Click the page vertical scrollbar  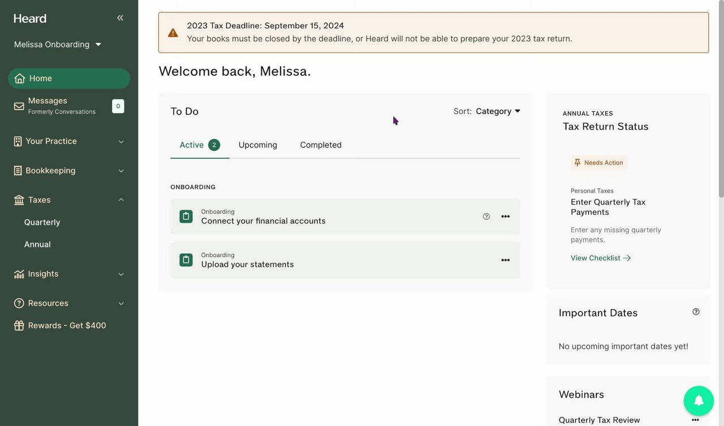721,102
